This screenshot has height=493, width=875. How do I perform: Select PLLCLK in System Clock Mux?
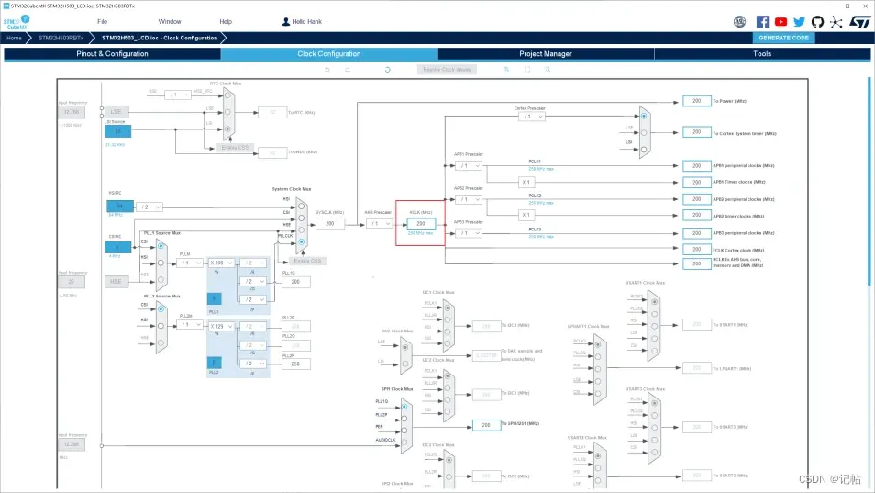(x=302, y=241)
